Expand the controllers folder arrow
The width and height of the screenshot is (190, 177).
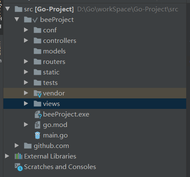26,40
